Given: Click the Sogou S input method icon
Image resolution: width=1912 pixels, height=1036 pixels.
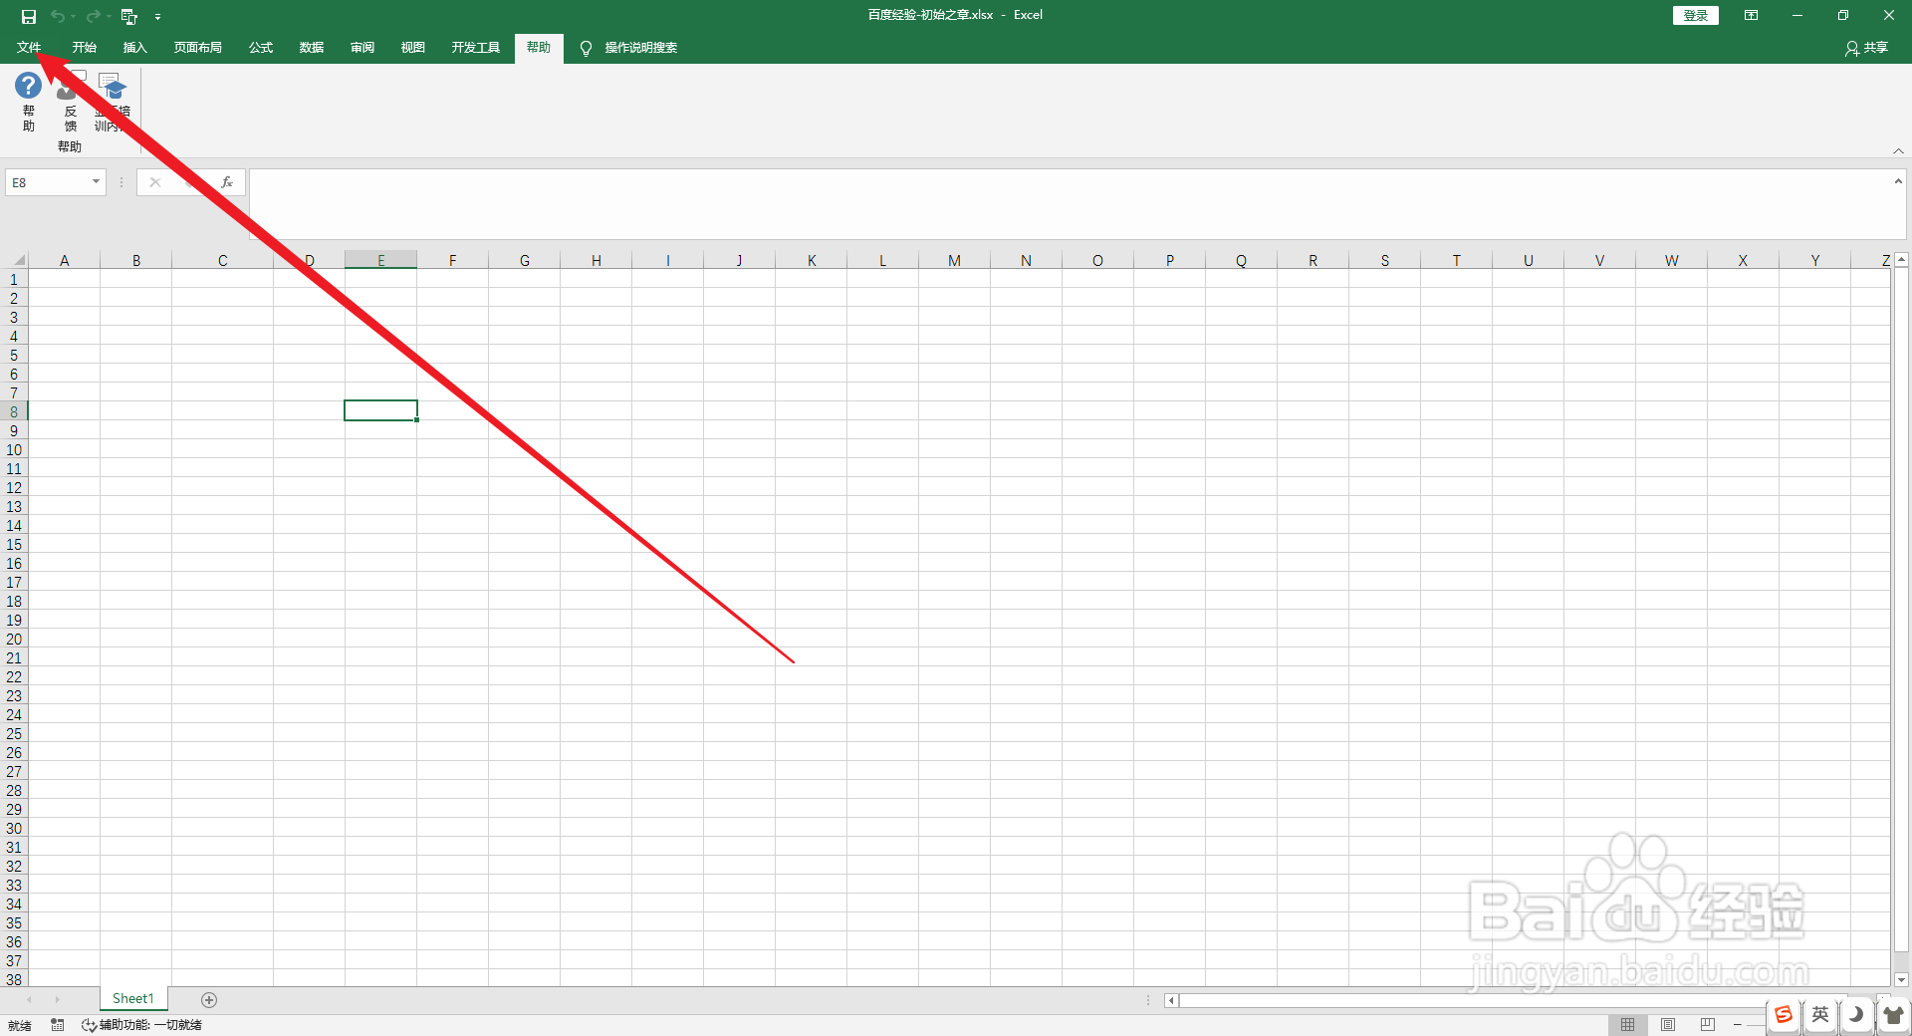Looking at the screenshot, I should click(1784, 1015).
